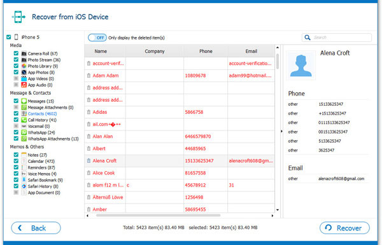
Task: Select the Albert contact row
Action: (x=180, y=148)
